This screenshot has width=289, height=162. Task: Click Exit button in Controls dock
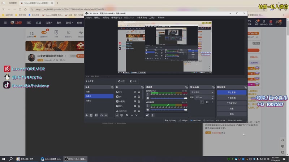click(x=232, y=114)
